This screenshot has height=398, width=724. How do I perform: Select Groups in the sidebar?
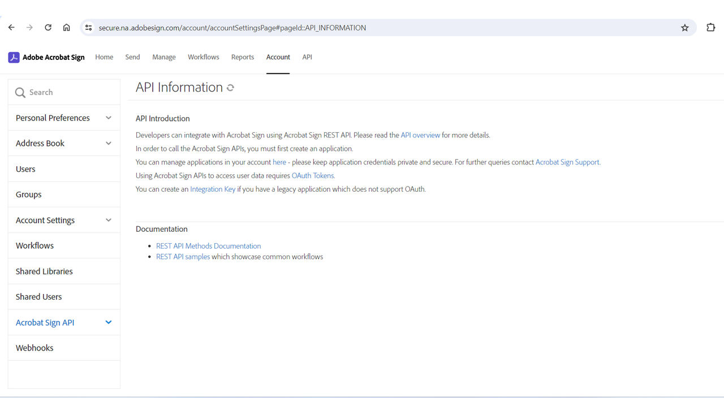point(64,194)
